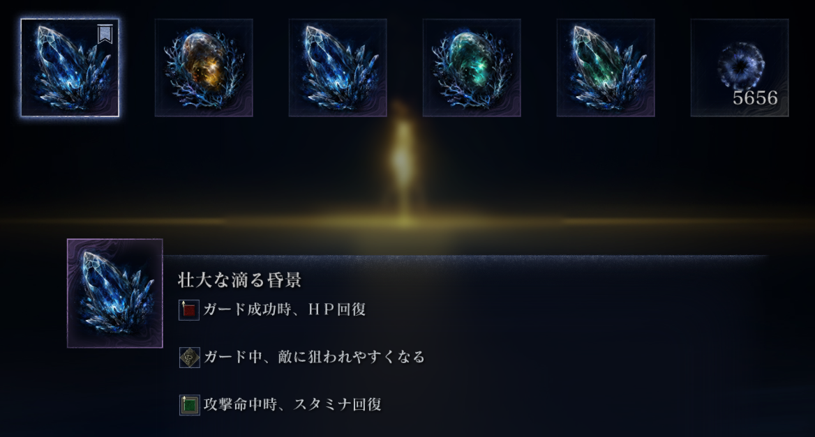Click the 5656 murk amount
Image resolution: width=815 pixels, height=437 pixels.
click(755, 98)
